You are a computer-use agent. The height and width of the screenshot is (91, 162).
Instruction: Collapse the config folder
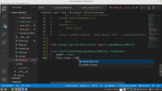[23, 64]
